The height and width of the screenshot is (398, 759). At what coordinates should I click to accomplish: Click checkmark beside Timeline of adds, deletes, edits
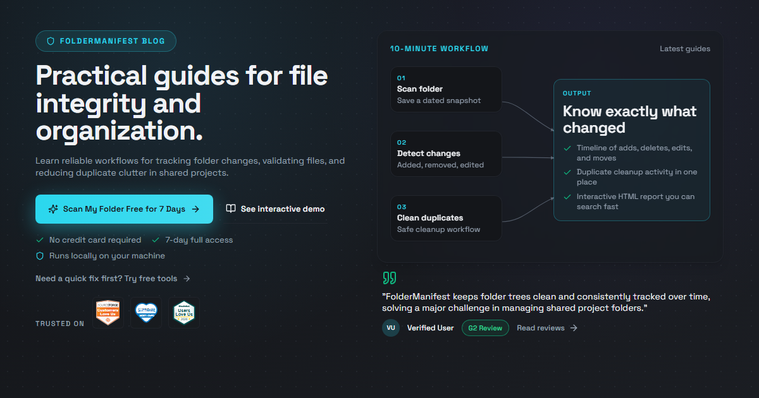point(567,148)
